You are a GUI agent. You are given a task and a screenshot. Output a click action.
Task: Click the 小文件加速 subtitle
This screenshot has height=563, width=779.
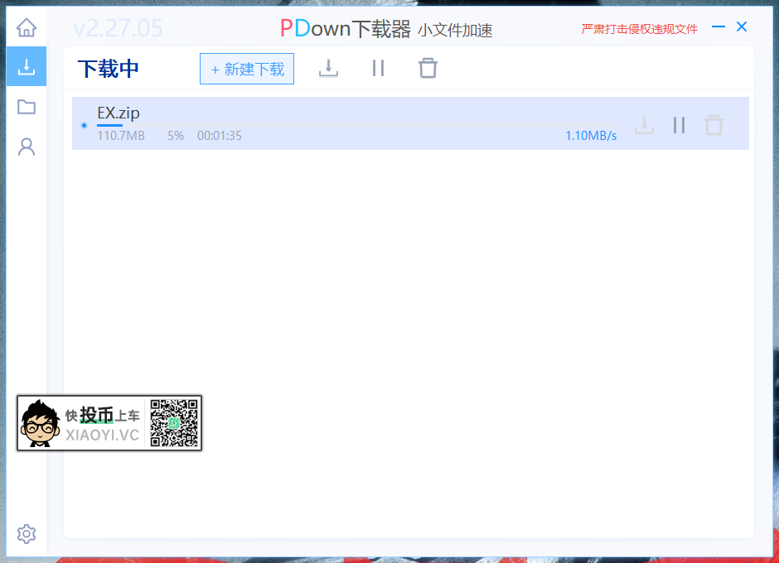tap(455, 31)
